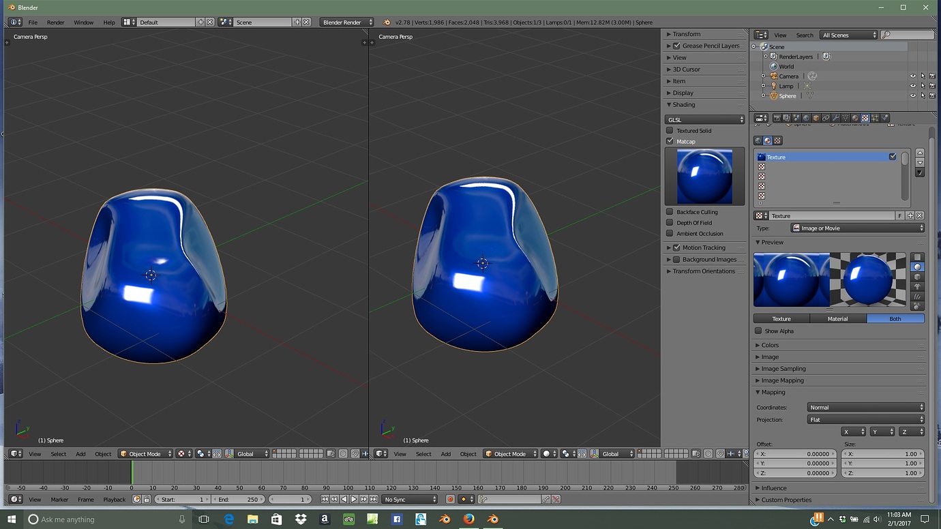Screen dimensions: 941x529
Task: Click the delete keyframes icon in timeline header
Action: [556, 499]
